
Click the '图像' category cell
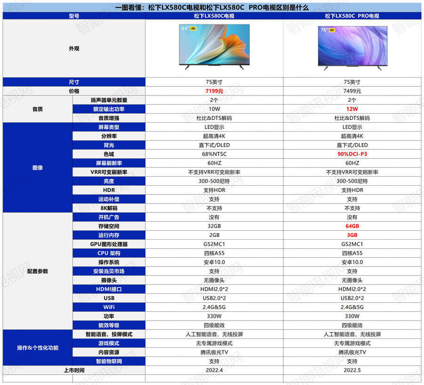click(38, 167)
